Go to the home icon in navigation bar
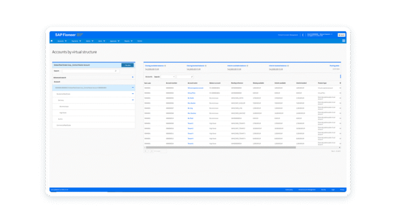 point(52,41)
